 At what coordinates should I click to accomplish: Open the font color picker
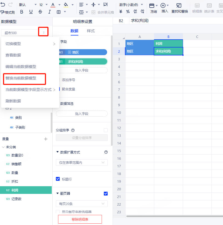coord(53,5)
